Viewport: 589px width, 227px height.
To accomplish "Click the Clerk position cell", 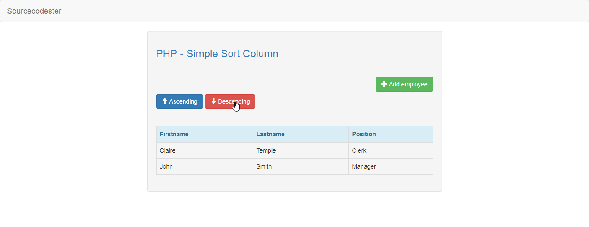I will pyautogui.click(x=391, y=150).
